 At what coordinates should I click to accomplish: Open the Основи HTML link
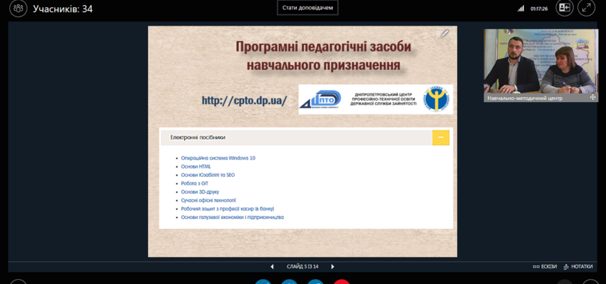[x=196, y=166]
